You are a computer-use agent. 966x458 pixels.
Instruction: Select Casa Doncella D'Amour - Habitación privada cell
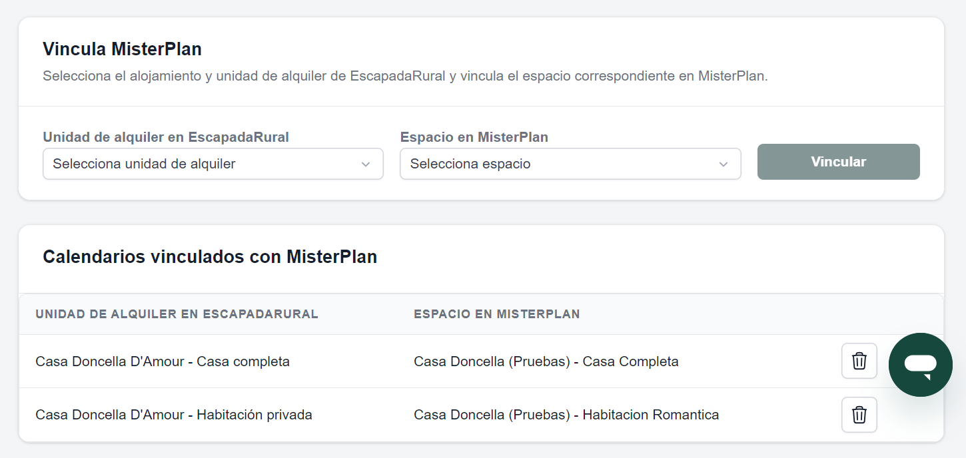pos(174,415)
